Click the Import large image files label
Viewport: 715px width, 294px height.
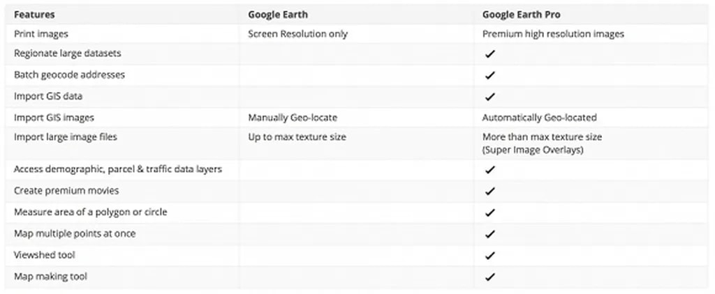pyautogui.click(x=66, y=137)
